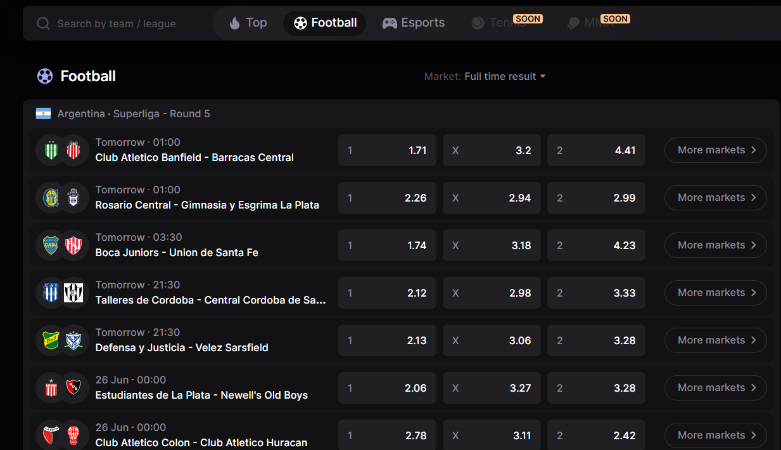Viewport: 781px width, 450px height.
Task: Open Boca Juniors - Union de Santa Fe match
Action: pyautogui.click(x=177, y=252)
